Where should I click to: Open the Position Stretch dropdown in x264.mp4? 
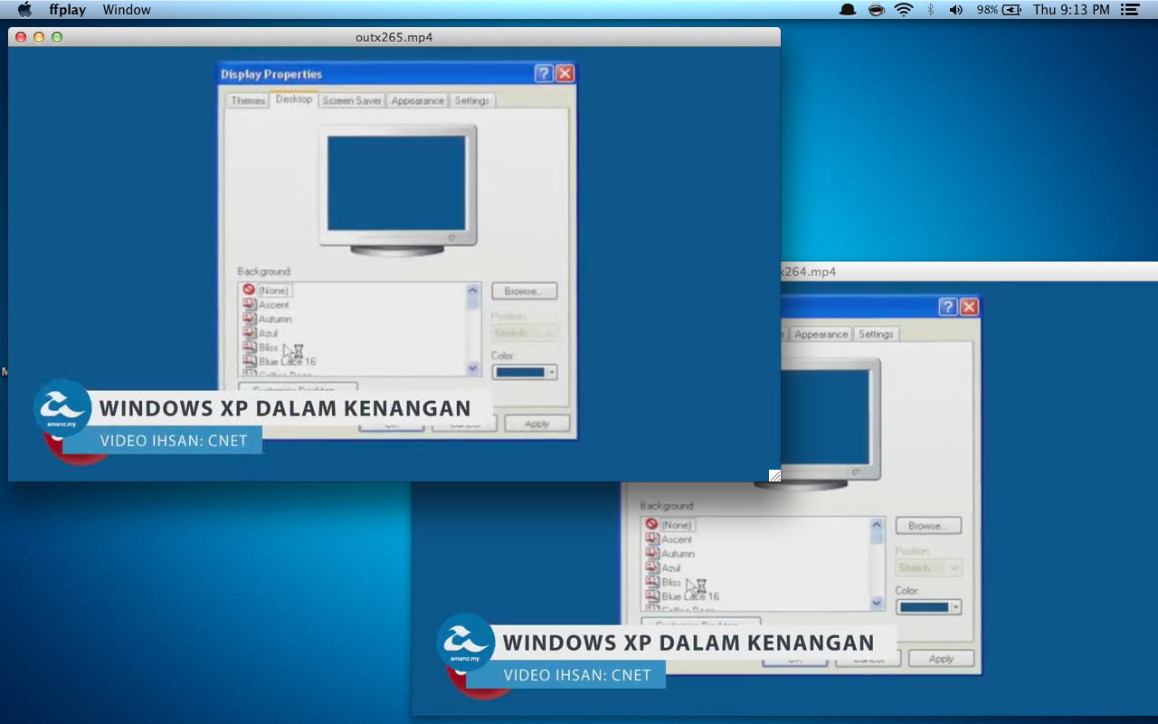coord(928,567)
